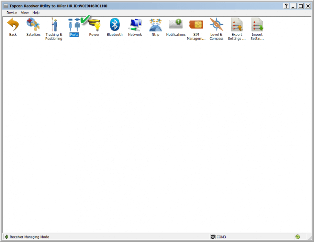Open the Device menu
The width and height of the screenshot is (314, 242).
coord(12,13)
